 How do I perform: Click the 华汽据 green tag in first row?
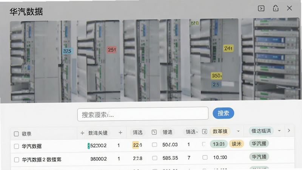pyautogui.click(x=259, y=144)
